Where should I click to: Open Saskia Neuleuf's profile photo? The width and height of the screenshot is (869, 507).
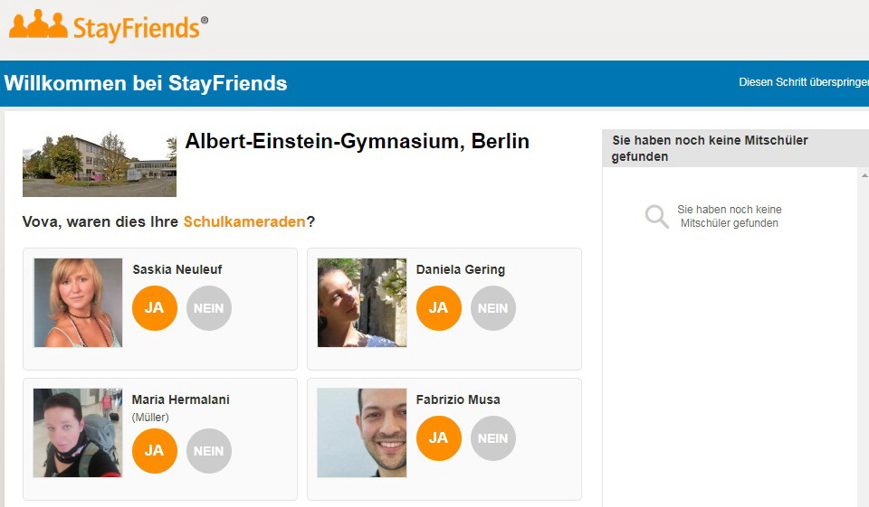78,303
